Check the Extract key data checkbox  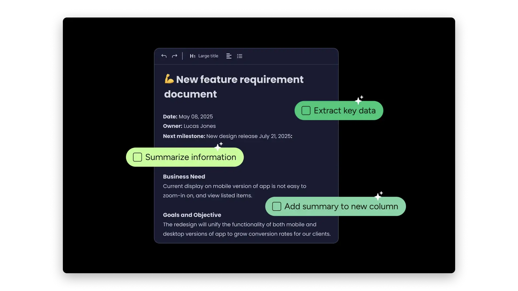pyautogui.click(x=306, y=110)
